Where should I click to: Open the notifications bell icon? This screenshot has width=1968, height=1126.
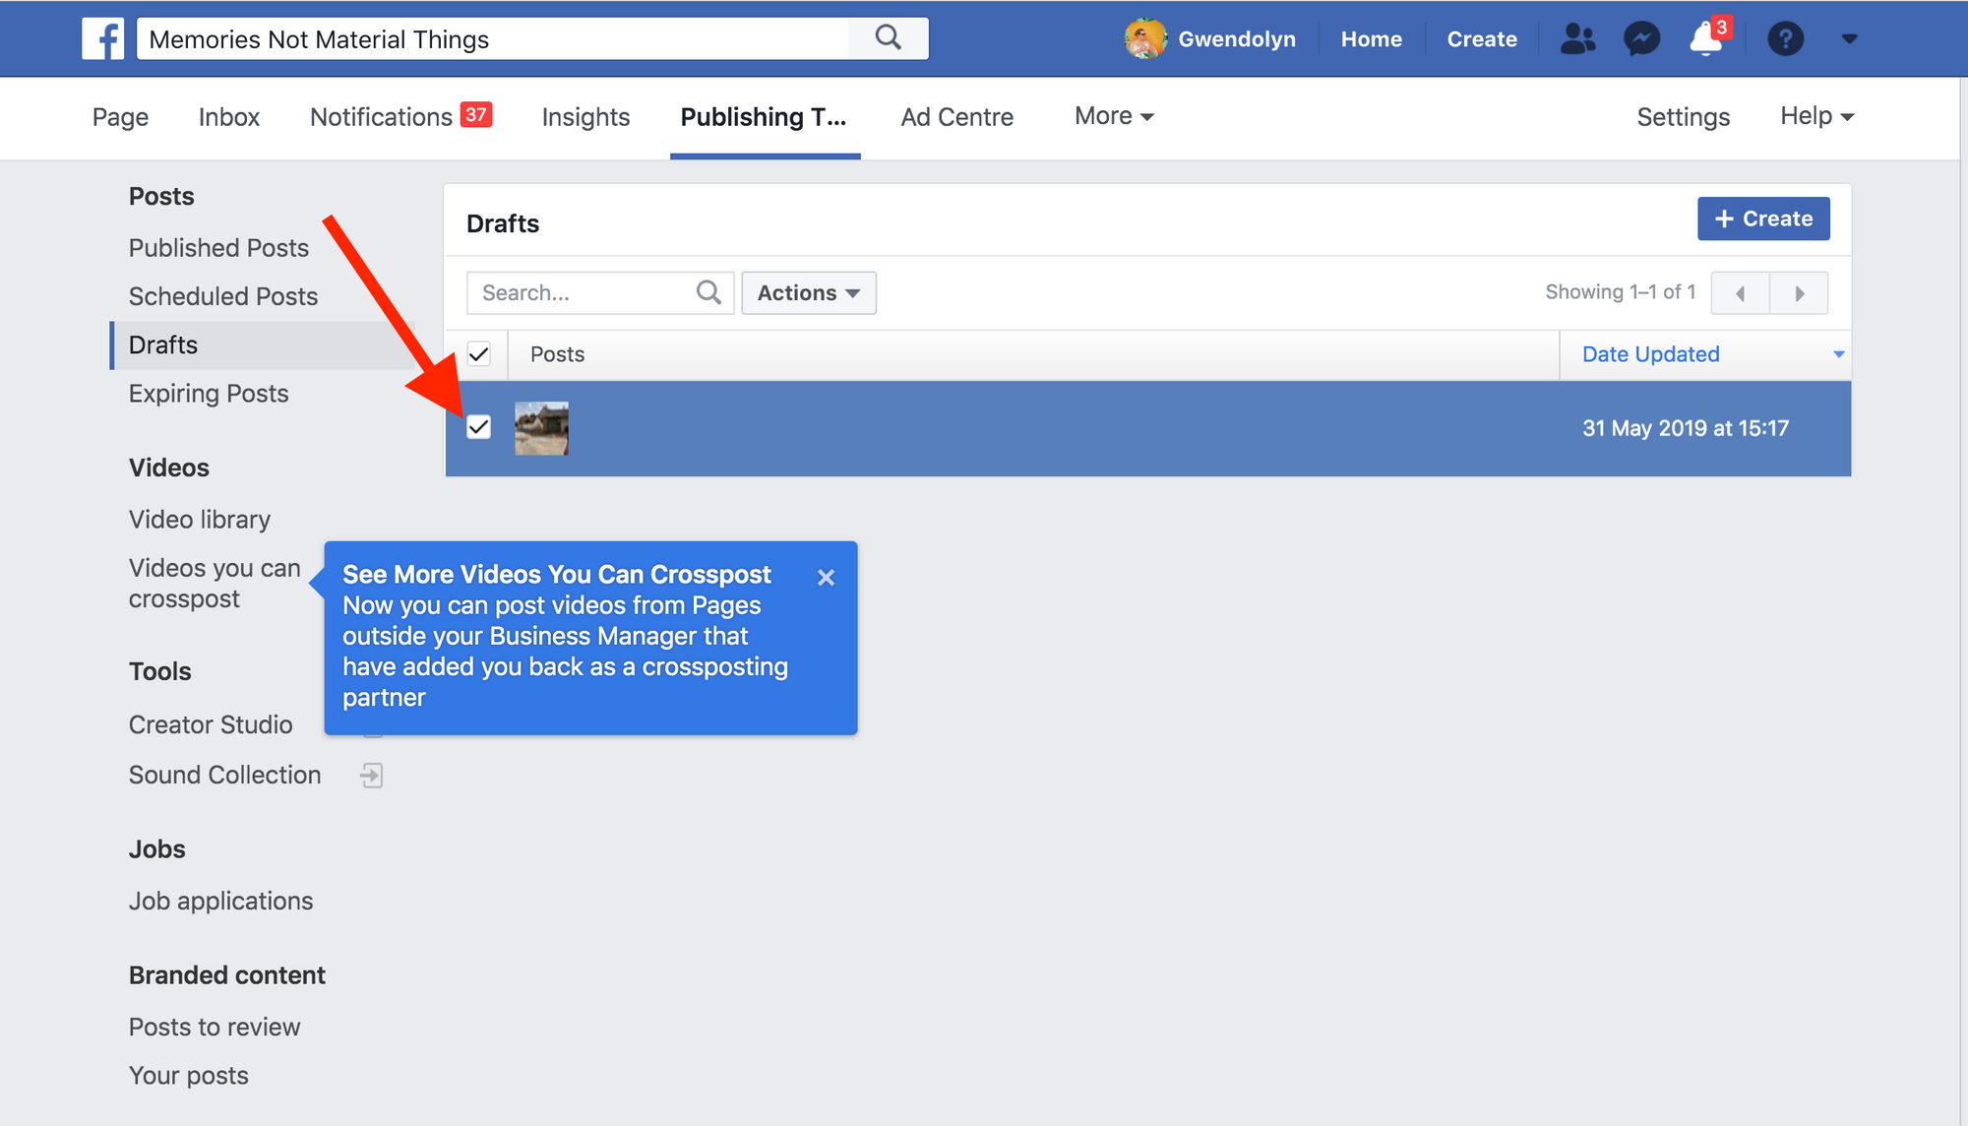1705,40
